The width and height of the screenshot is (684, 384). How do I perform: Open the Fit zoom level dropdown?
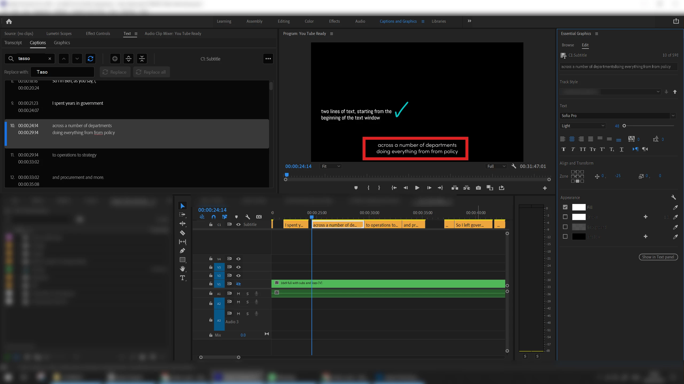click(x=331, y=166)
